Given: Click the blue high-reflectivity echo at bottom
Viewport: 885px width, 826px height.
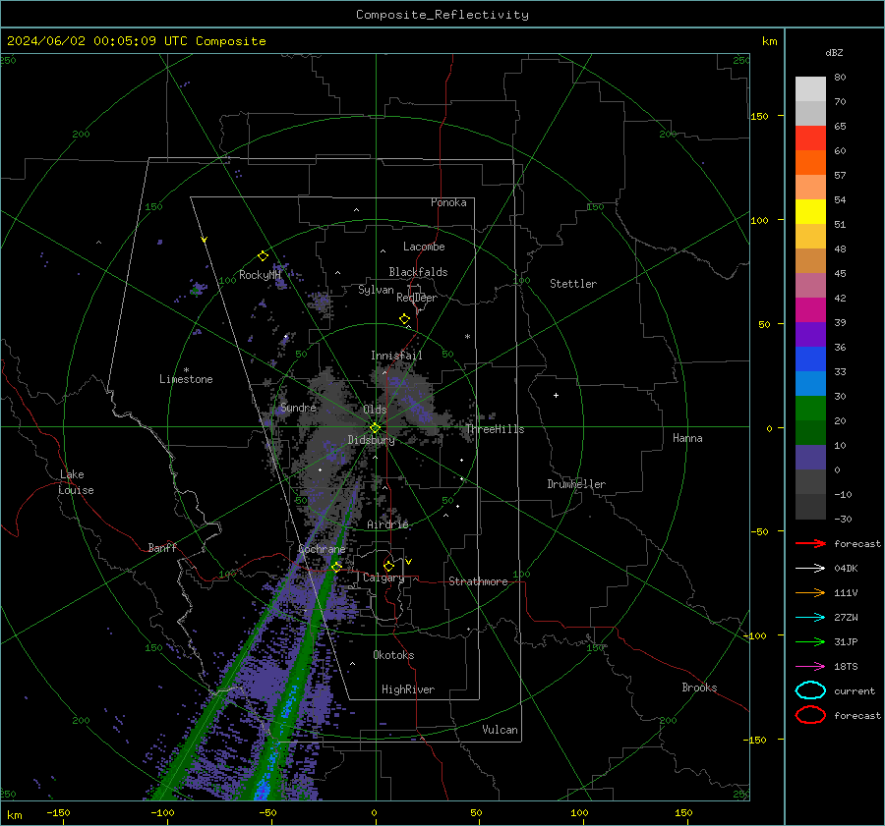Looking at the screenshot, I should click(262, 793).
